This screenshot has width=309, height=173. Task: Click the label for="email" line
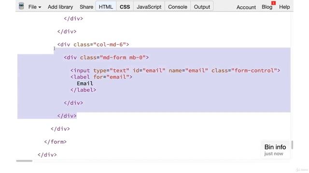(101, 77)
